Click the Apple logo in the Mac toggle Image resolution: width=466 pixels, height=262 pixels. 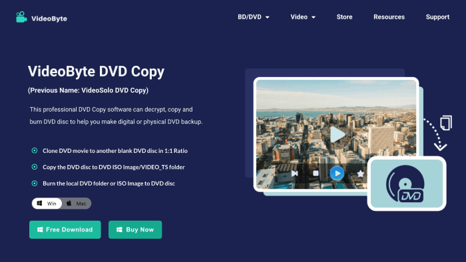point(69,203)
